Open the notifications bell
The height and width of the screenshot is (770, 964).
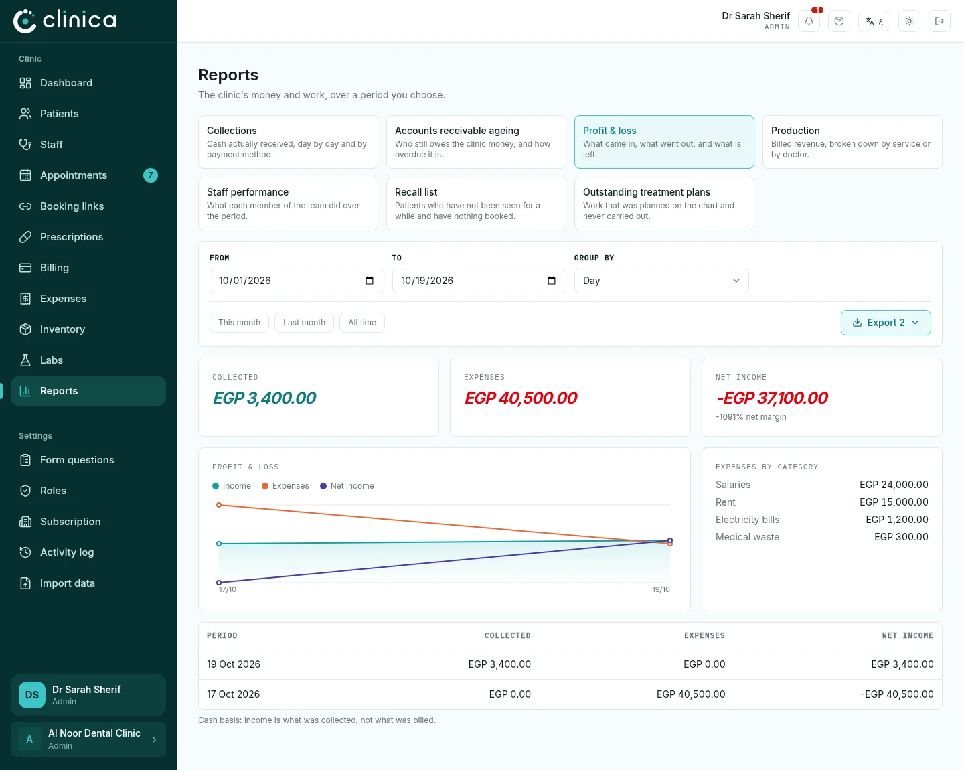pos(809,21)
